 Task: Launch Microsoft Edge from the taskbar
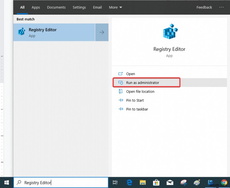coord(129,182)
